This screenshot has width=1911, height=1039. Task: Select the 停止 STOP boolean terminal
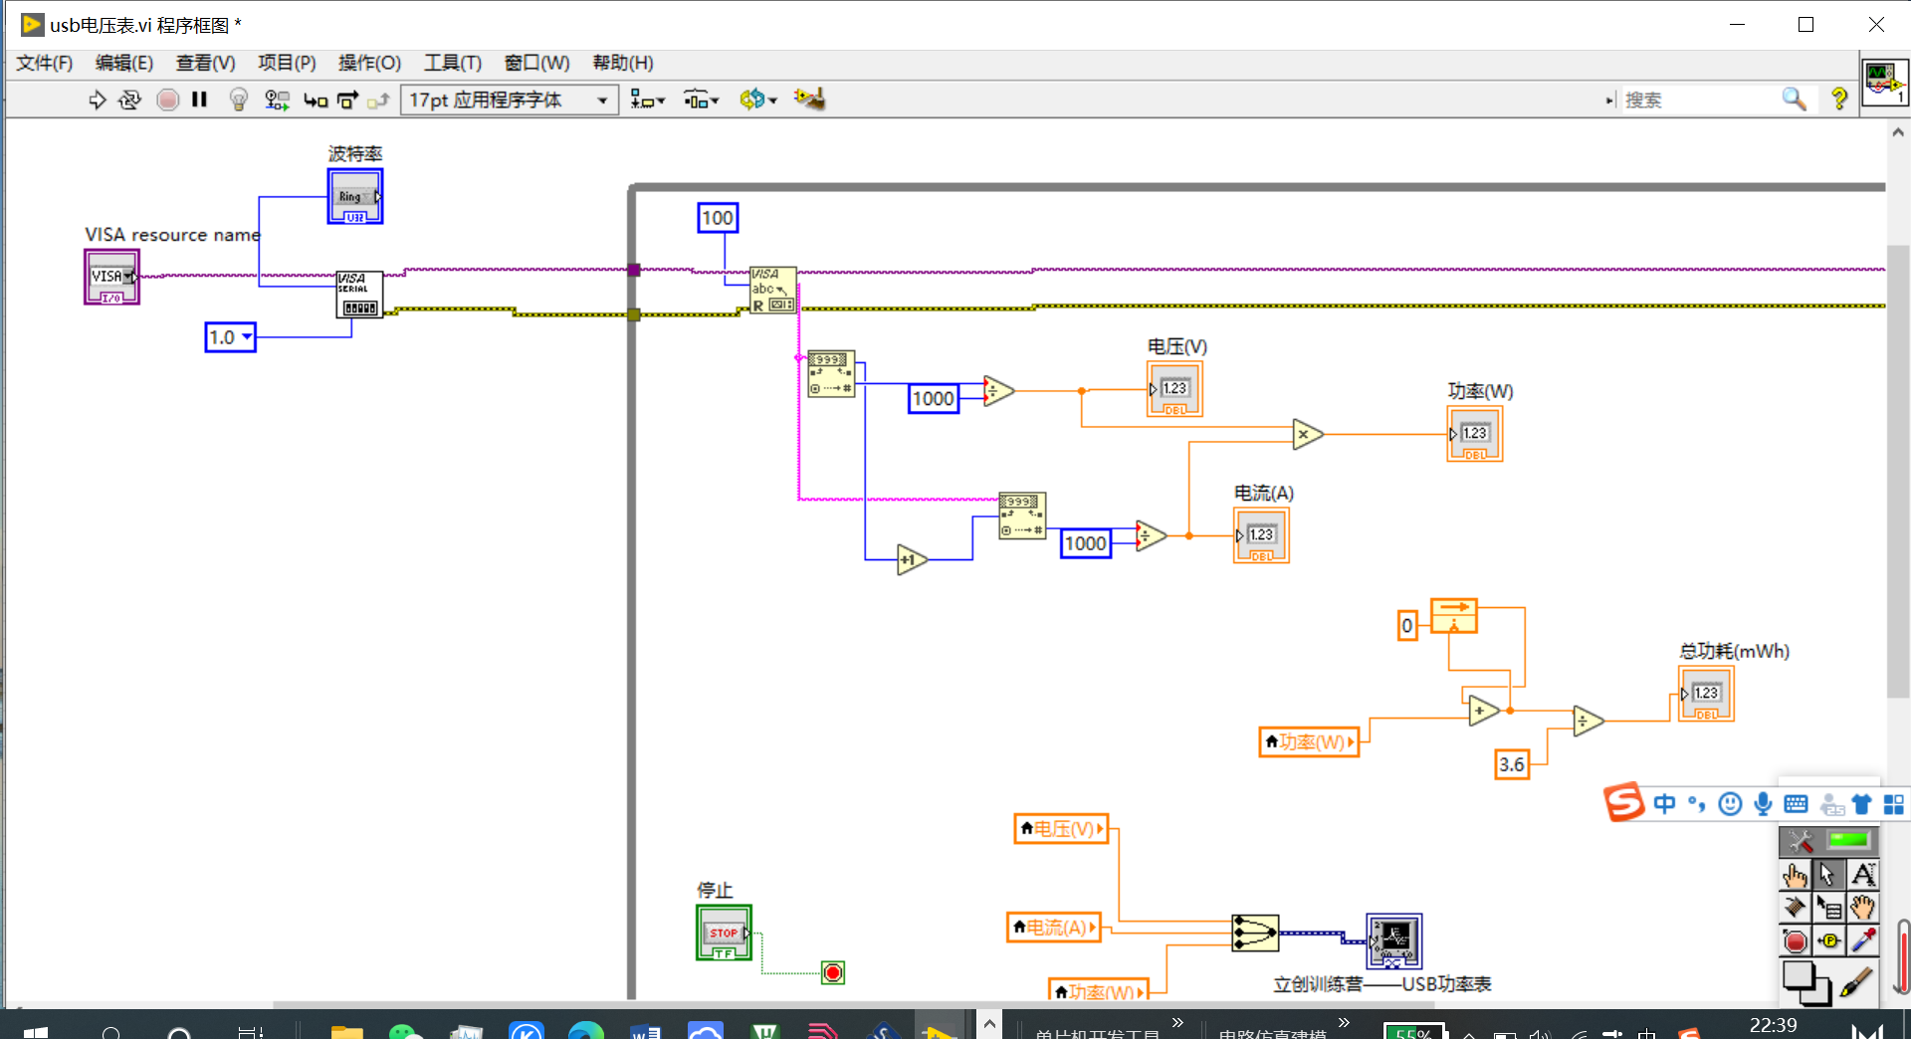724,933
